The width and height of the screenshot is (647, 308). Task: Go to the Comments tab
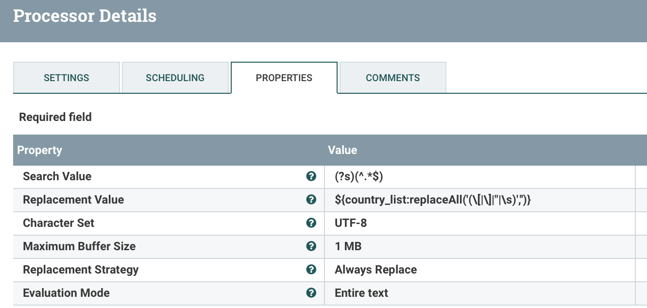[x=392, y=78]
